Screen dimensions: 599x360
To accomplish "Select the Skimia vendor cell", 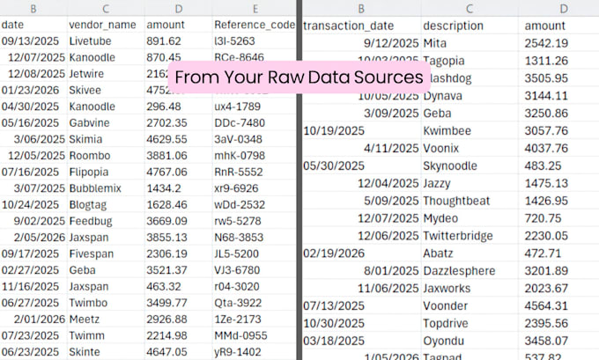I will click(106, 139).
